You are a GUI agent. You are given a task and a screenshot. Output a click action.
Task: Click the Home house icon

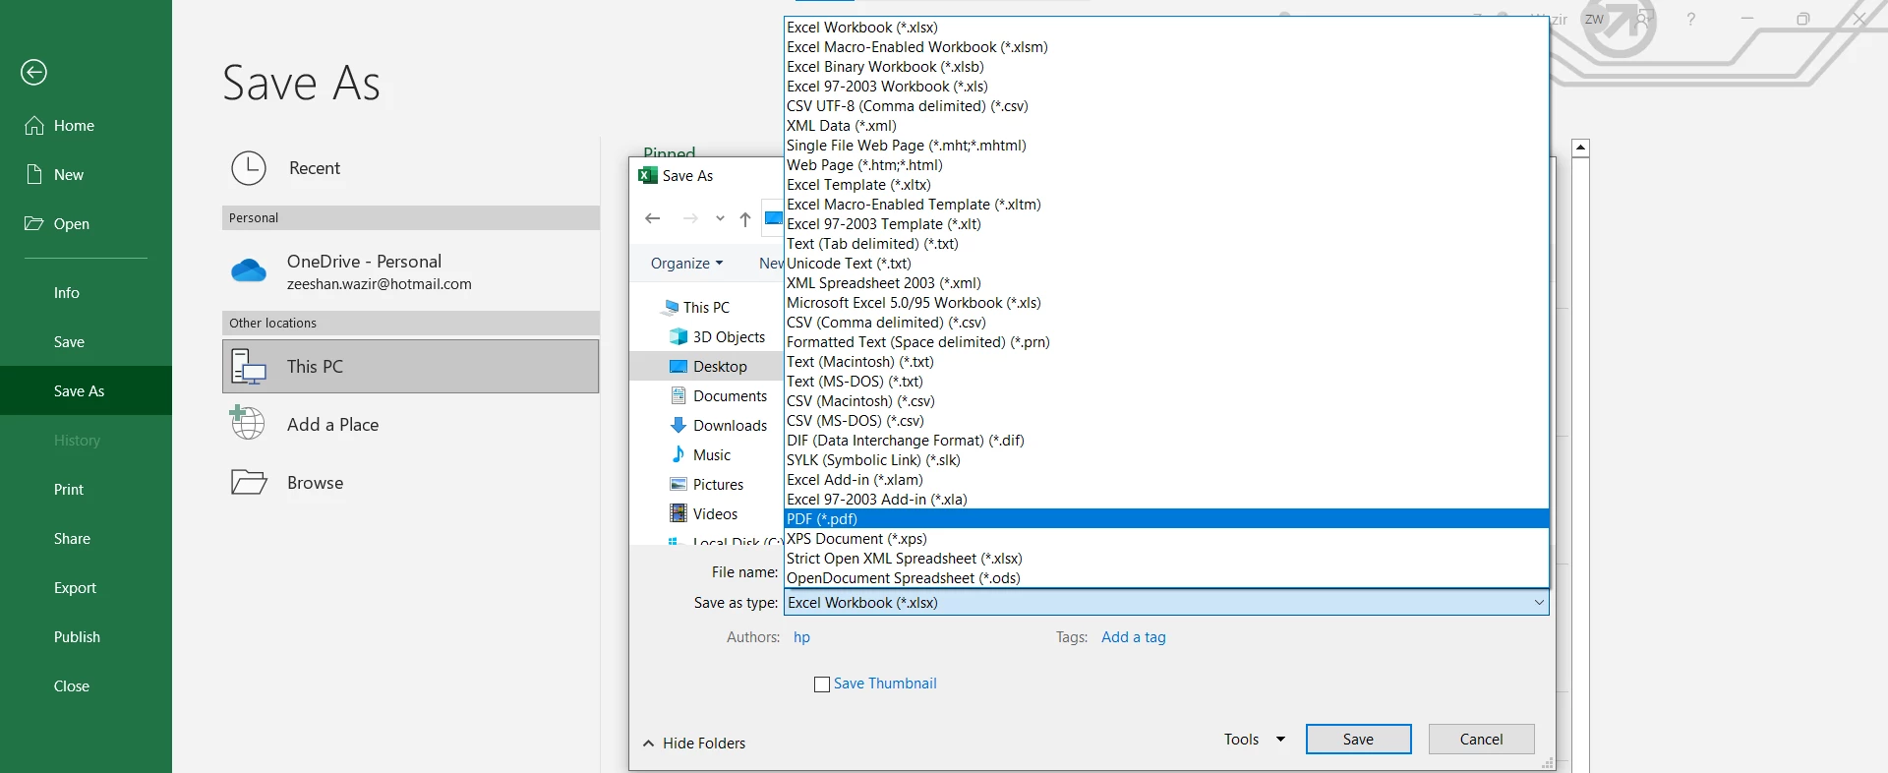tap(34, 126)
